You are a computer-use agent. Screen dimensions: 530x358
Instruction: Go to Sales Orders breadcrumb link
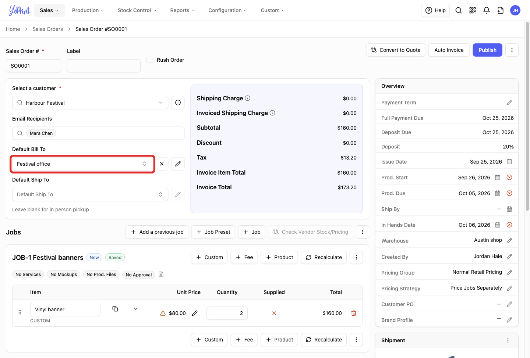pos(47,29)
